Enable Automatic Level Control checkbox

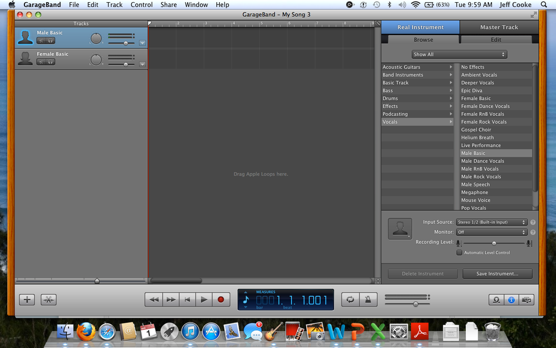(x=459, y=252)
